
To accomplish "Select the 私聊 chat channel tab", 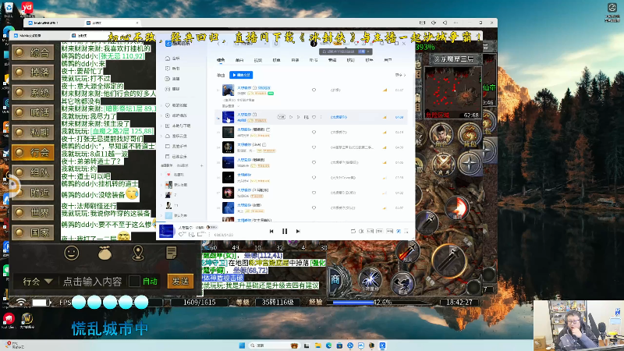I will (x=33, y=133).
